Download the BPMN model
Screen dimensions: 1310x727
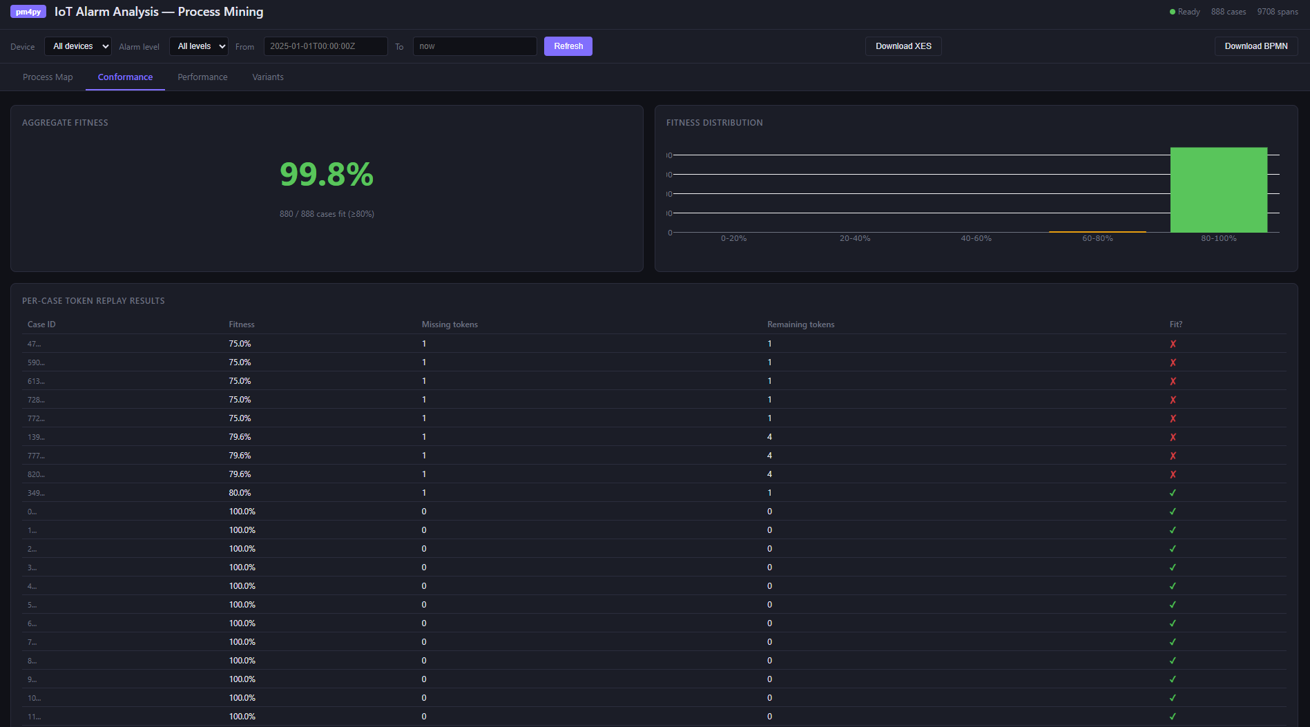[x=1256, y=46]
